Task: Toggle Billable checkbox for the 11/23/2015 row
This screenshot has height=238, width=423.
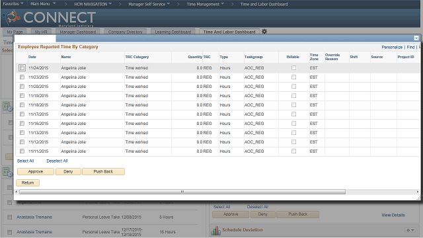Action: [x=293, y=77]
